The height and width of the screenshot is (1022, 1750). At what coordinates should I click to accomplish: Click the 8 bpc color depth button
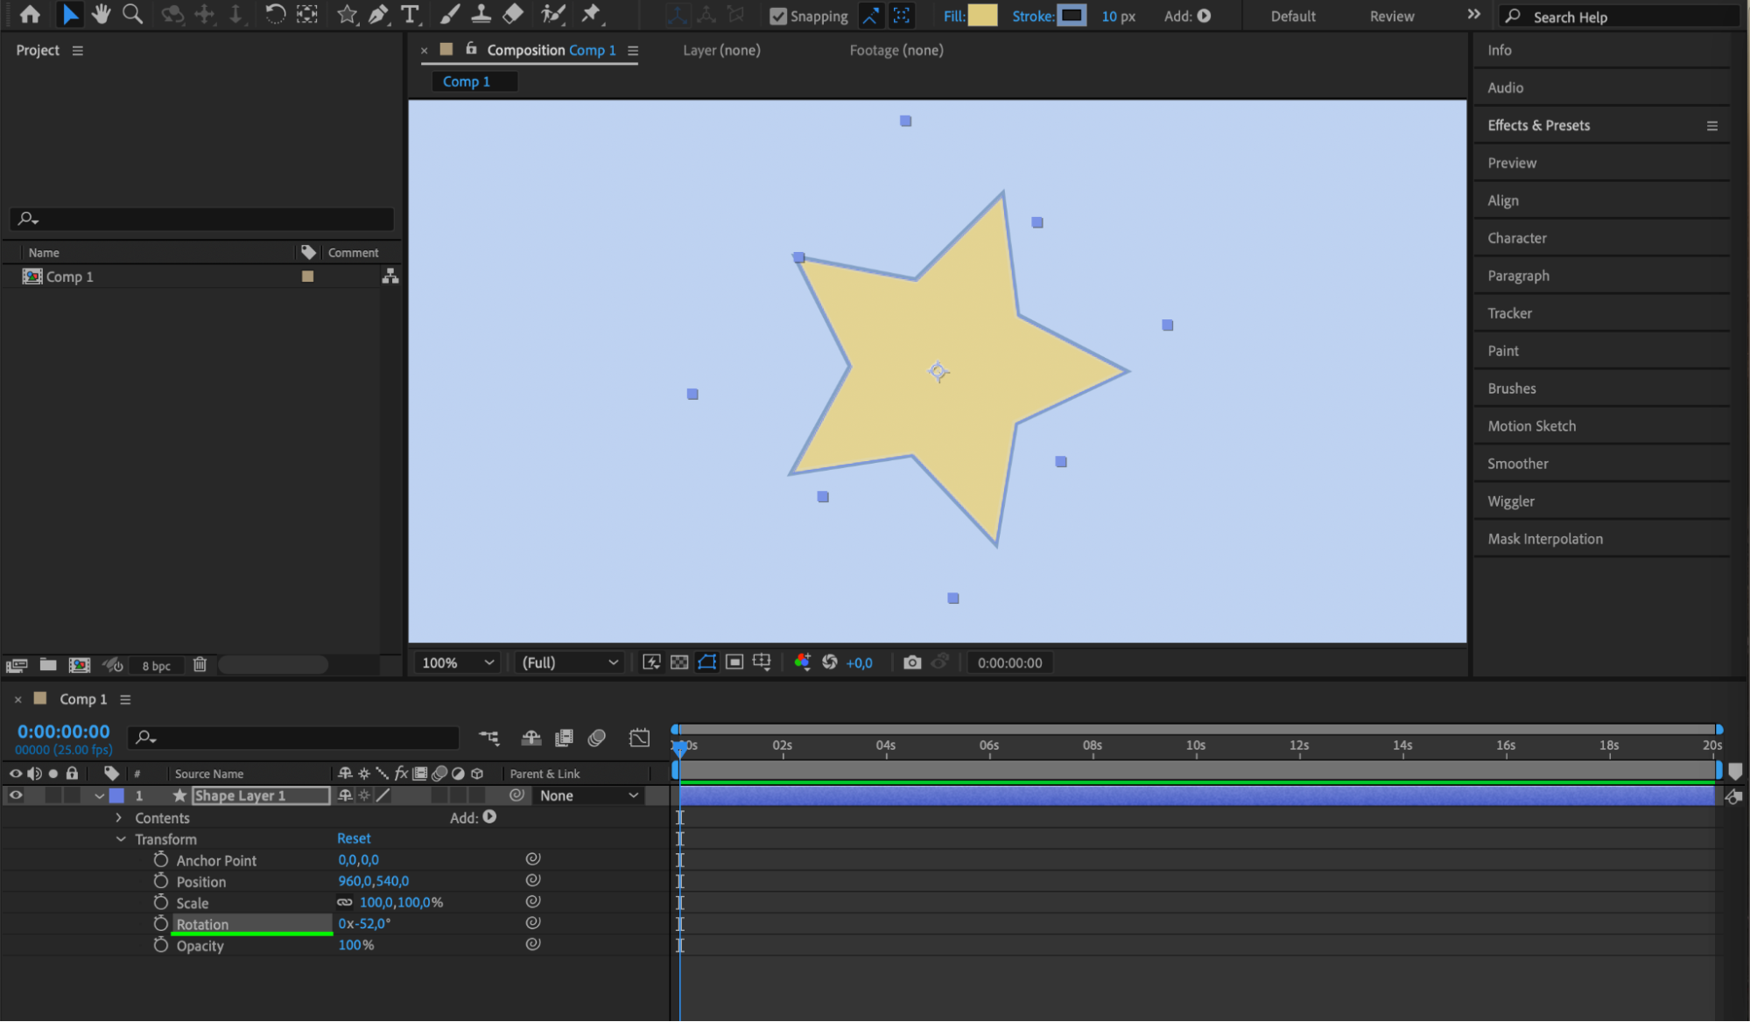click(157, 666)
